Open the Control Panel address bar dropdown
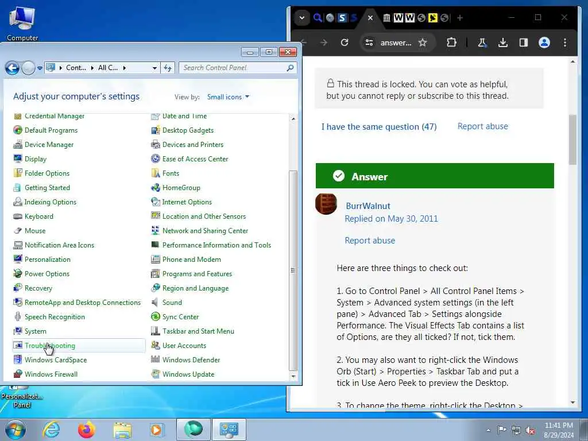 coord(154,68)
